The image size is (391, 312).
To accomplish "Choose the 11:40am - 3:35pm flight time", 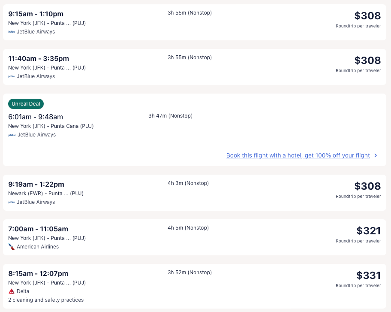I will coord(39,59).
